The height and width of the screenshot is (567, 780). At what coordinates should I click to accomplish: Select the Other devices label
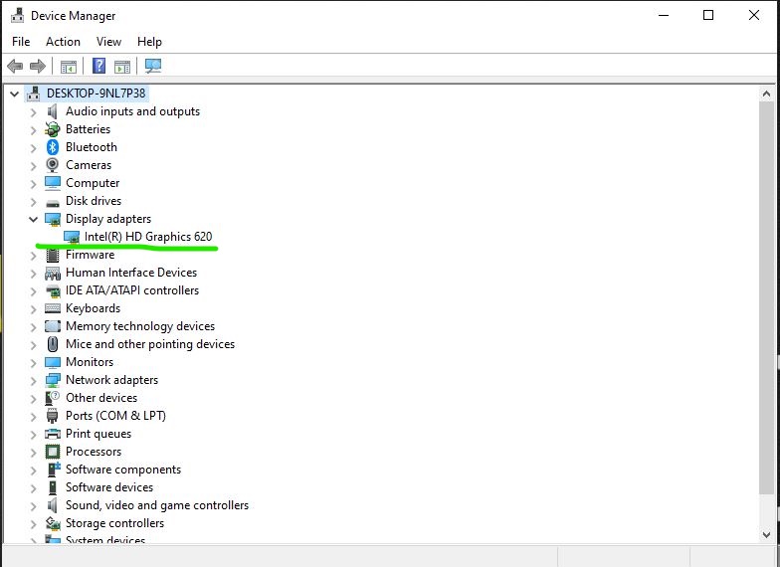(x=101, y=398)
